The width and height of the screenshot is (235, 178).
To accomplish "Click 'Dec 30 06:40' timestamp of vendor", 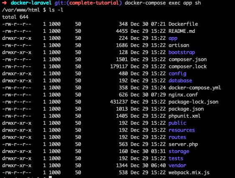I will click(148, 166).
